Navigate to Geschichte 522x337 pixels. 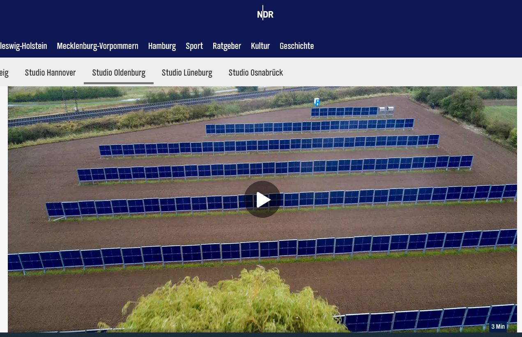click(297, 46)
